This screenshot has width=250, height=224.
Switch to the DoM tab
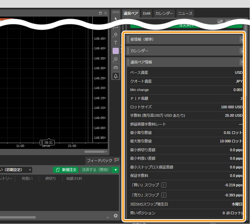point(146,13)
